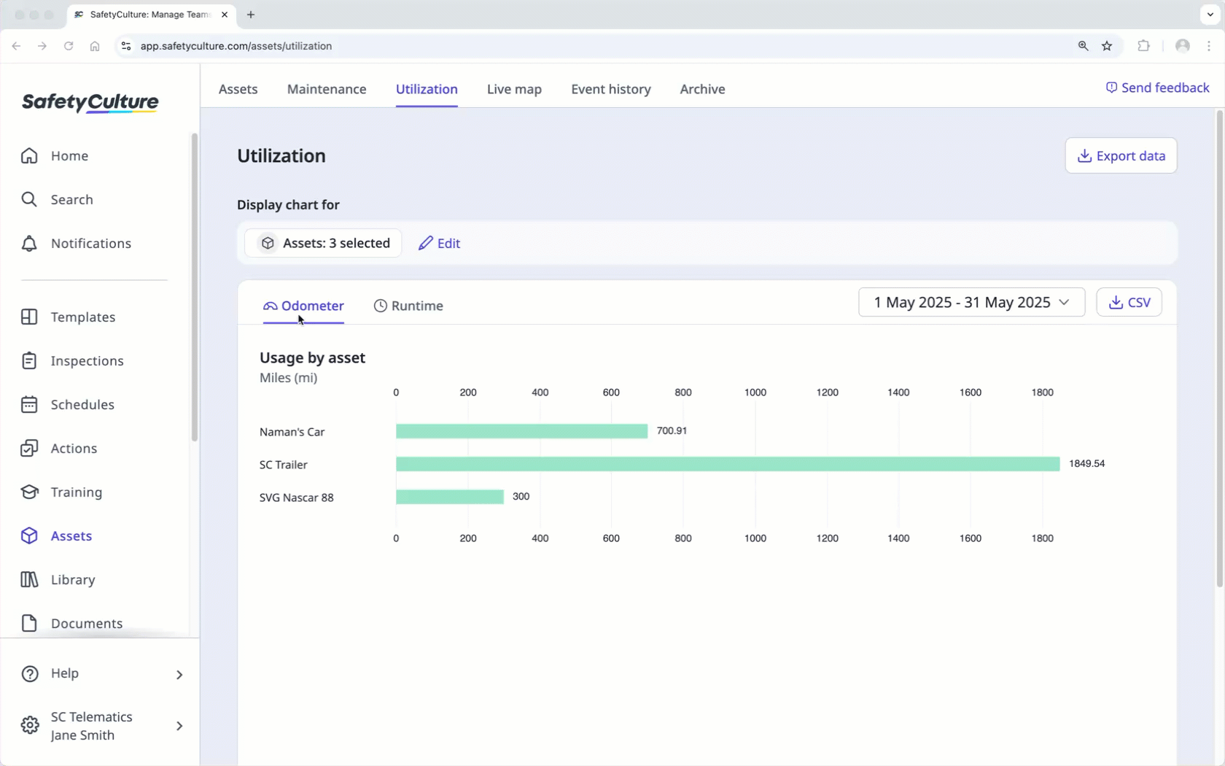This screenshot has width=1225, height=766.
Task: Click the Templates layout icon
Action: point(29,317)
